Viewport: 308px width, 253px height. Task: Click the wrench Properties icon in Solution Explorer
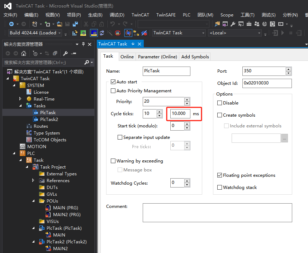[65, 53]
